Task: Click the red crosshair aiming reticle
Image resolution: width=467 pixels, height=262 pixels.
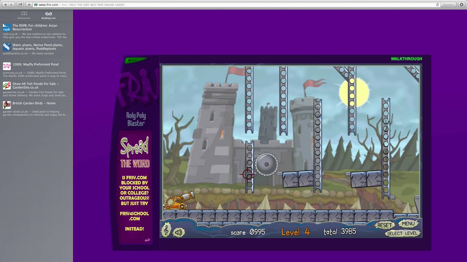Action: pyautogui.click(x=248, y=175)
